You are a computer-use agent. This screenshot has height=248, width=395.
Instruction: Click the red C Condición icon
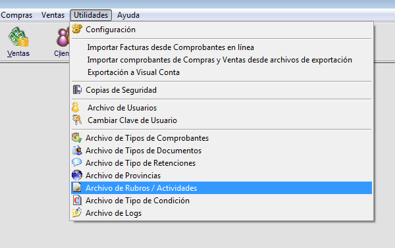[77, 201]
